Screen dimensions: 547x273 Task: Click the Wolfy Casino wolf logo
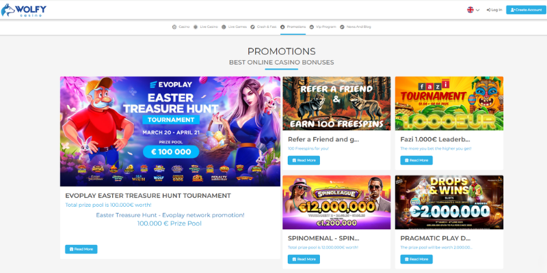point(24,10)
